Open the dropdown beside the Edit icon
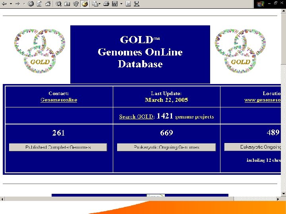Screen dimensions: 286x214 pyautogui.click(x=121, y=4)
